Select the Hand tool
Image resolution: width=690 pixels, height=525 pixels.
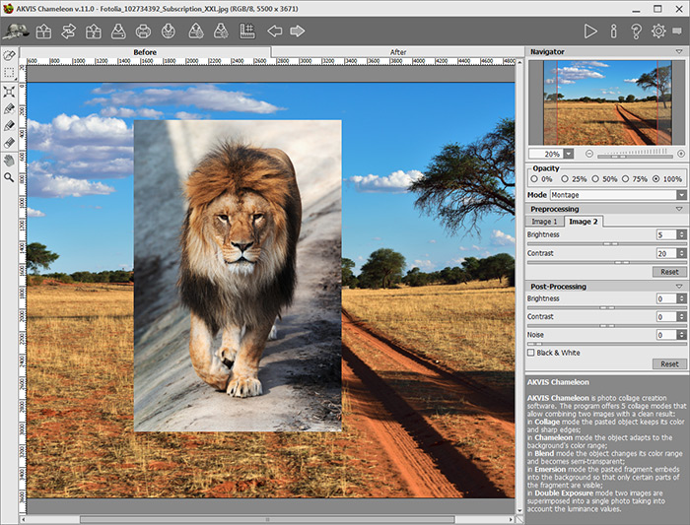point(9,161)
